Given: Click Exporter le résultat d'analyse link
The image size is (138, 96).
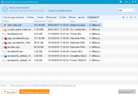Looking at the screenshot, I should [x=60, y=10].
